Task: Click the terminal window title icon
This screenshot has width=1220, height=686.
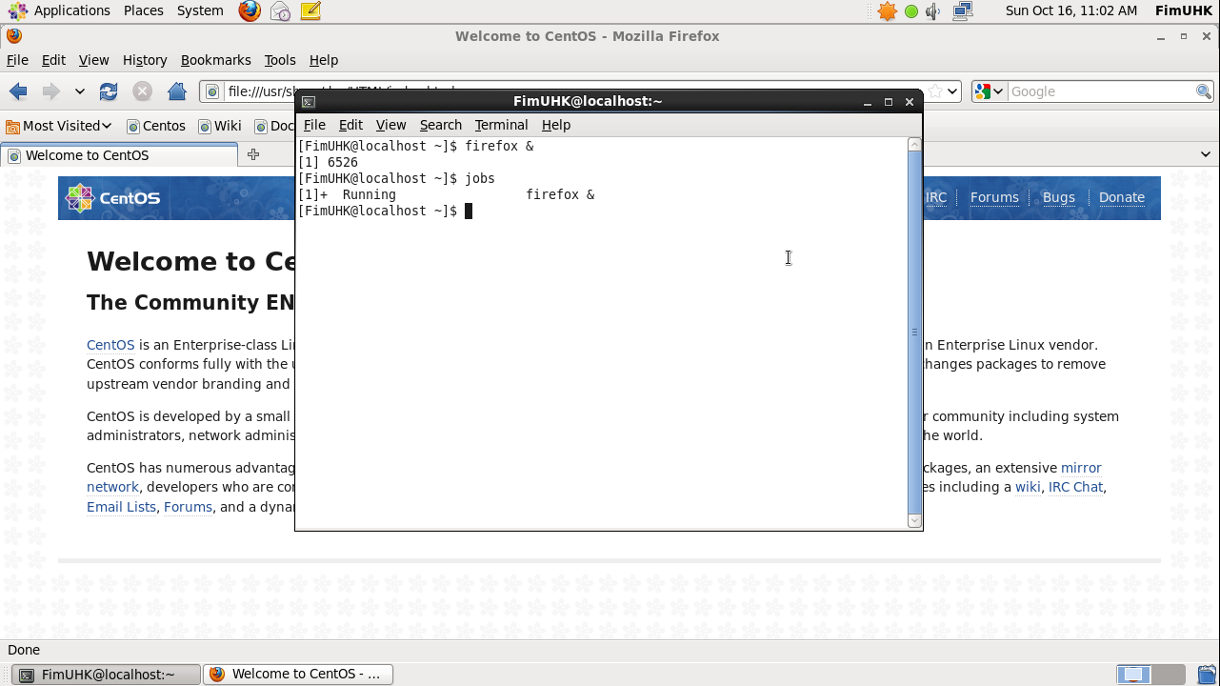Action: click(309, 102)
